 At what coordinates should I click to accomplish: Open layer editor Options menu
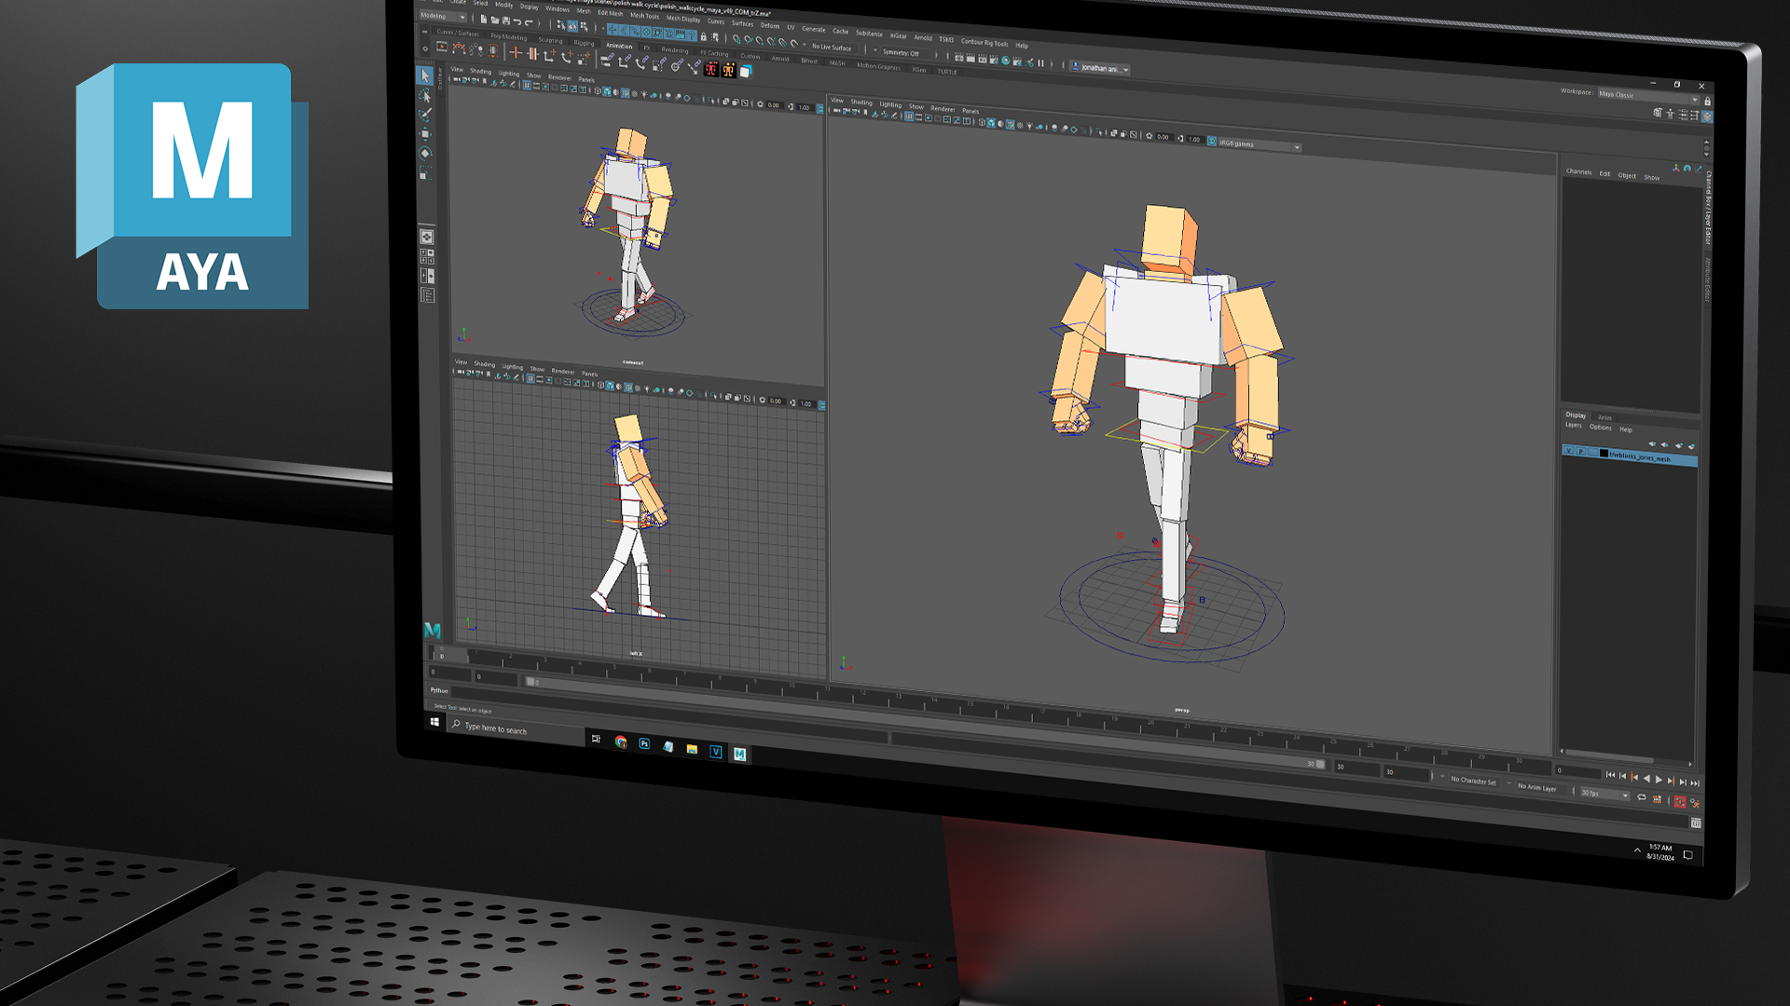point(1601,428)
